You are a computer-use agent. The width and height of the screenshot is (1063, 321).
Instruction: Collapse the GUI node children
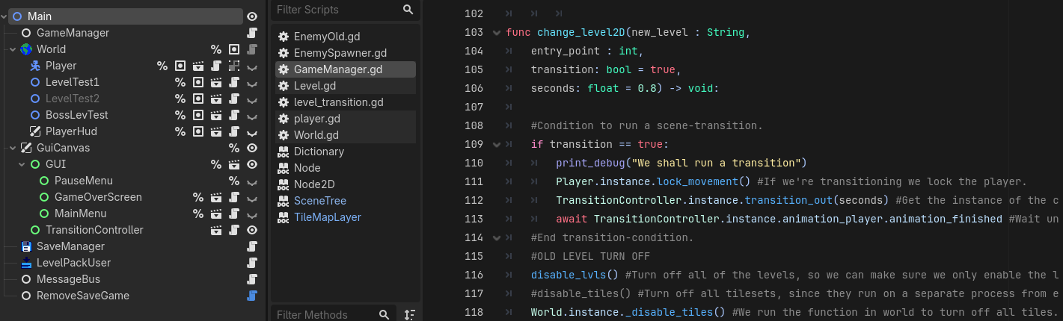click(23, 164)
